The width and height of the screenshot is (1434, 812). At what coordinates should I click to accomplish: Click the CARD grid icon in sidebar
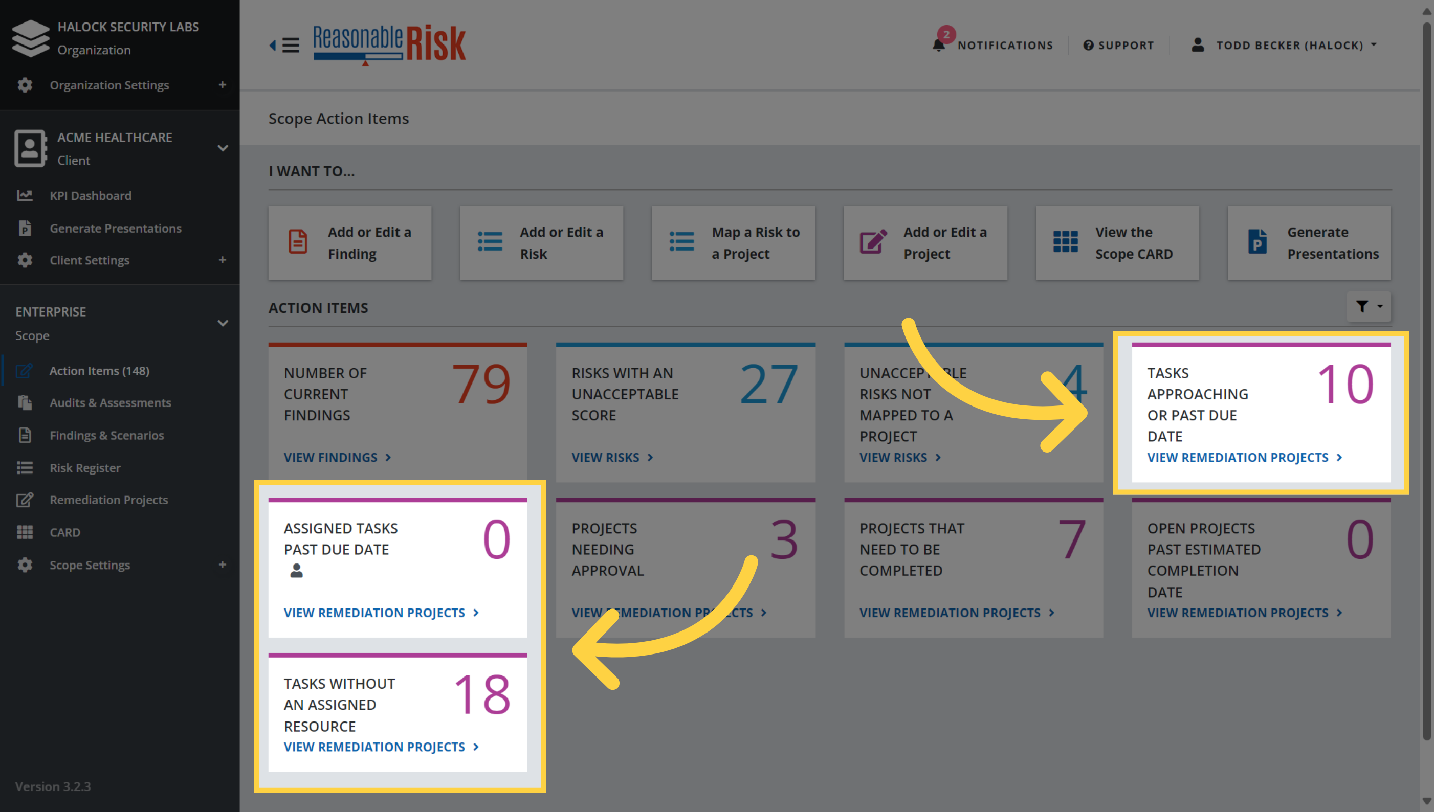pyautogui.click(x=25, y=532)
